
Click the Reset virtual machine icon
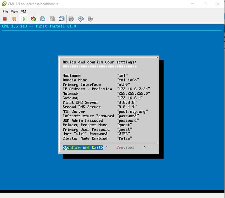(33, 19)
